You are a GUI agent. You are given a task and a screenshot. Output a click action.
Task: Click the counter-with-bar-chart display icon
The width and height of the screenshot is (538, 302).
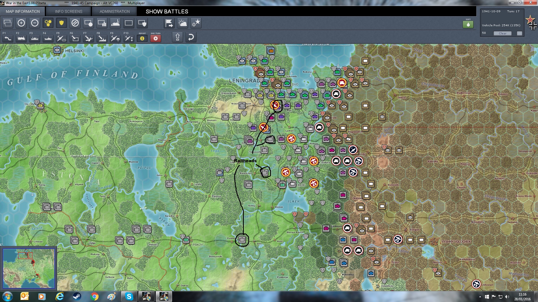click(x=102, y=23)
